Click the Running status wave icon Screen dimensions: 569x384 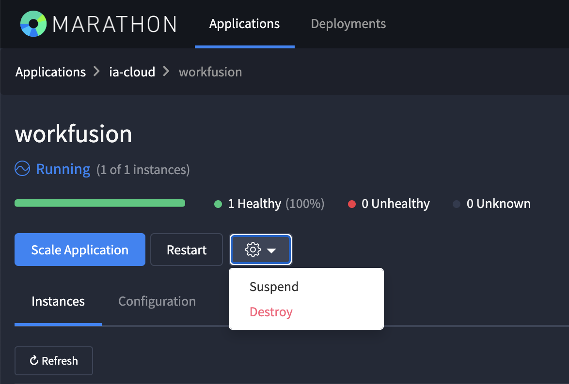pyautogui.click(x=22, y=169)
